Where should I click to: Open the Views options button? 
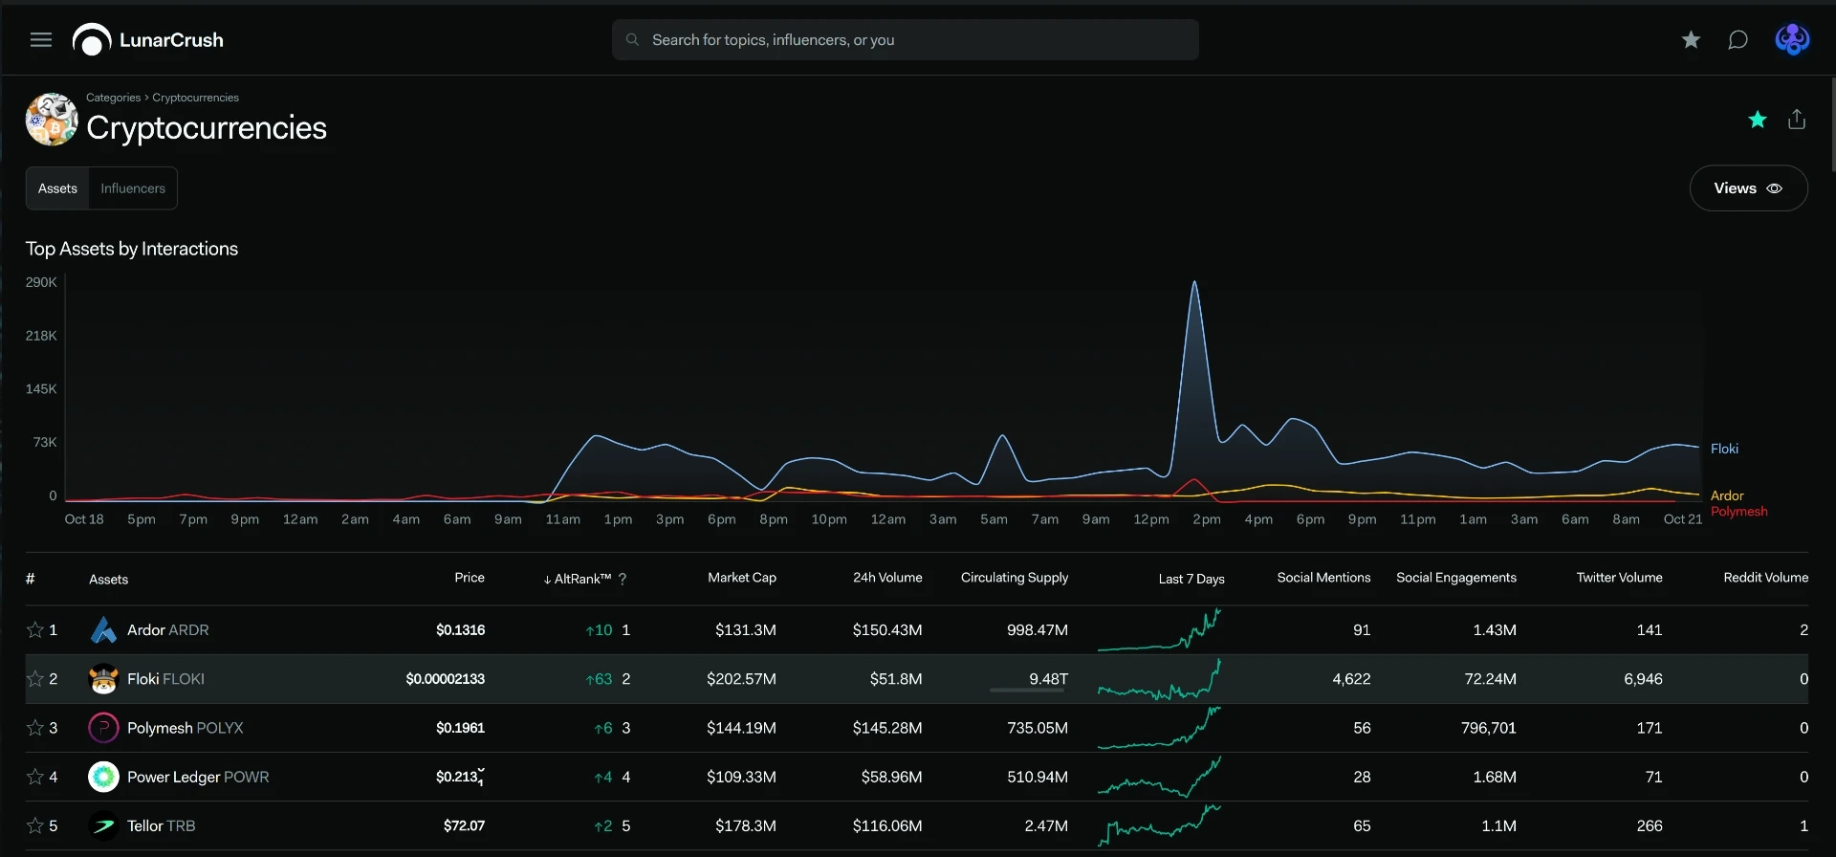(x=1748, y=188)
